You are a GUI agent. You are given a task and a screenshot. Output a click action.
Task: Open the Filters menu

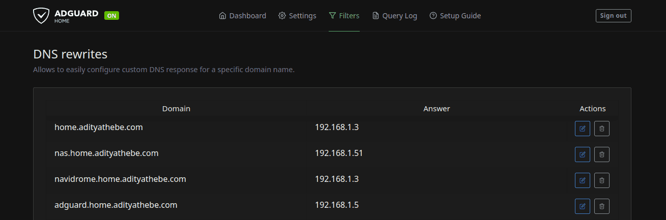click(344, 16)
